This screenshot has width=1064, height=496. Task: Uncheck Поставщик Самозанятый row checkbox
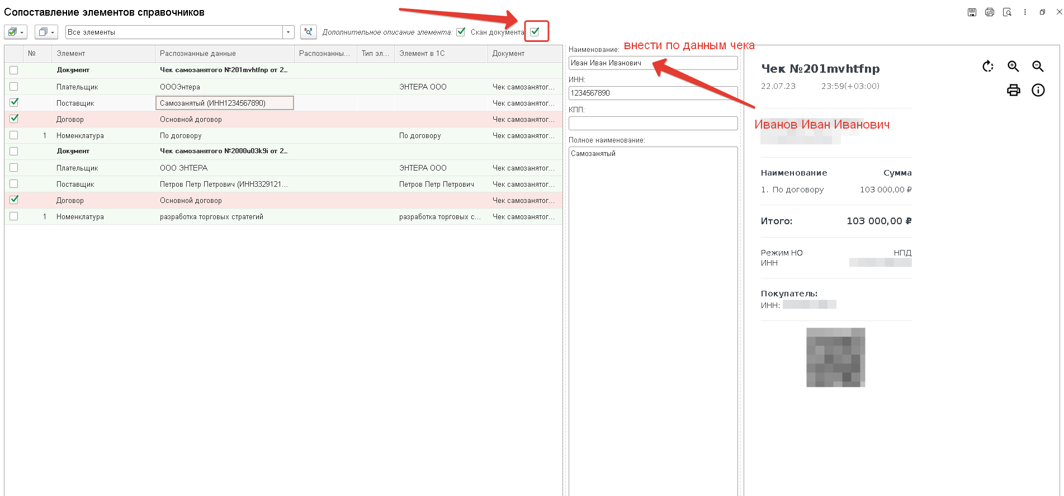pyautogui.click(x=14, y=103)
